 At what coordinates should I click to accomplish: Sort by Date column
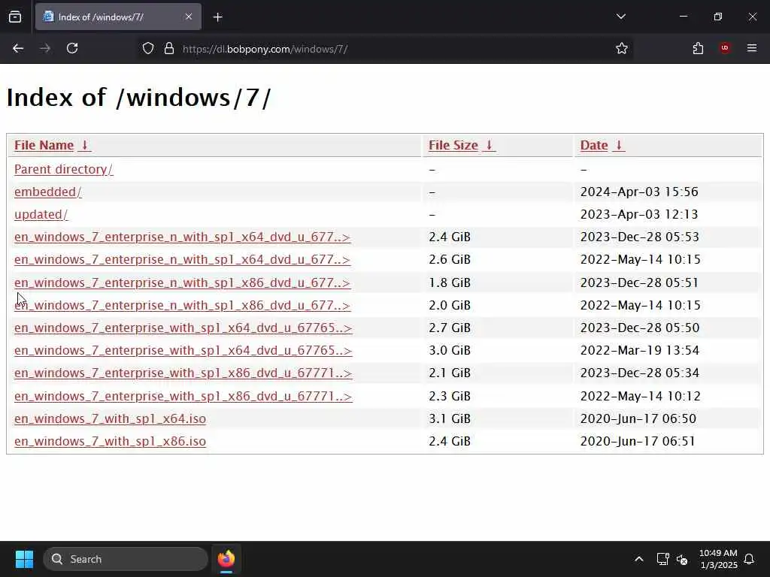[602, 145]
